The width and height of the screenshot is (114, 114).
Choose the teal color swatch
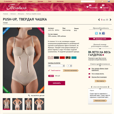point(74,58)
